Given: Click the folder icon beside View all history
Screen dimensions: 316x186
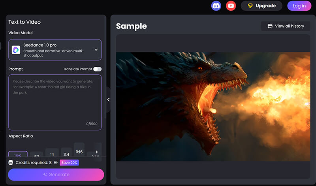Looking at the screenshot, I should click(270, 26).
